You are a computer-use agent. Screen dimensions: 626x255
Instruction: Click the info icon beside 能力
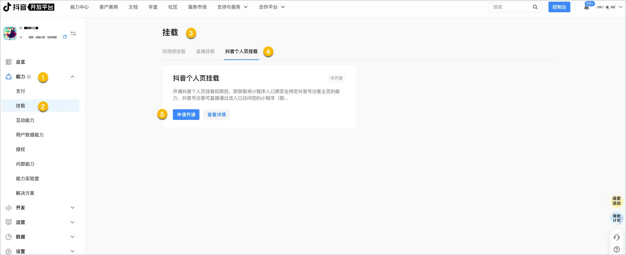[29, 77]
